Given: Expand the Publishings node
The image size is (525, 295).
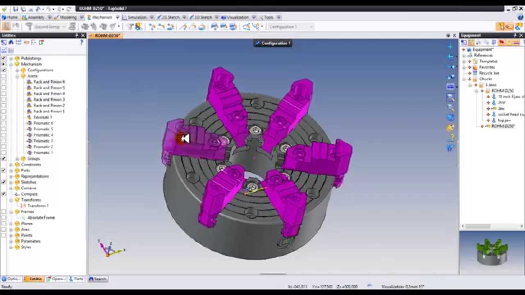Looking at the screenshot, I should pyautogui.click(x=11, y=59).
